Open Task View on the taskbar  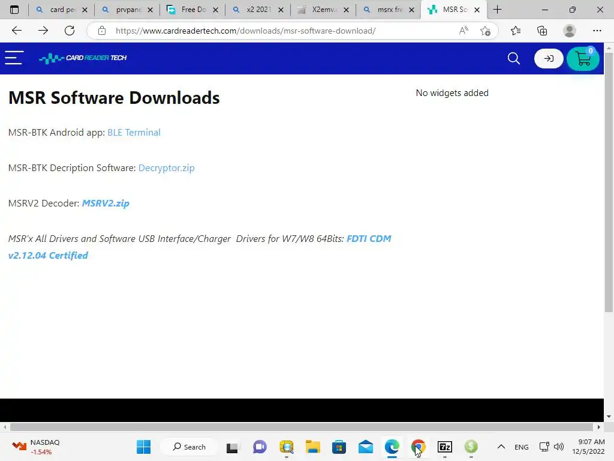(232, 447)
